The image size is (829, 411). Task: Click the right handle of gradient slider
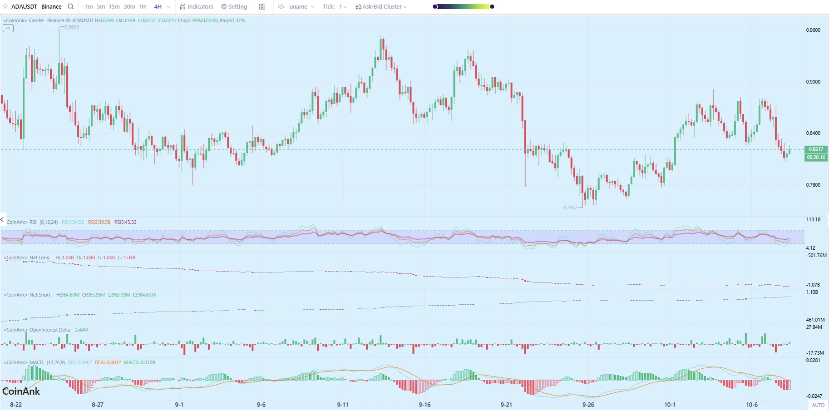coord(492,7)
